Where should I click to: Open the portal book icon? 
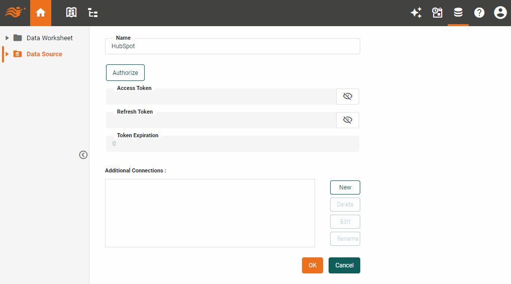(72, 13)
